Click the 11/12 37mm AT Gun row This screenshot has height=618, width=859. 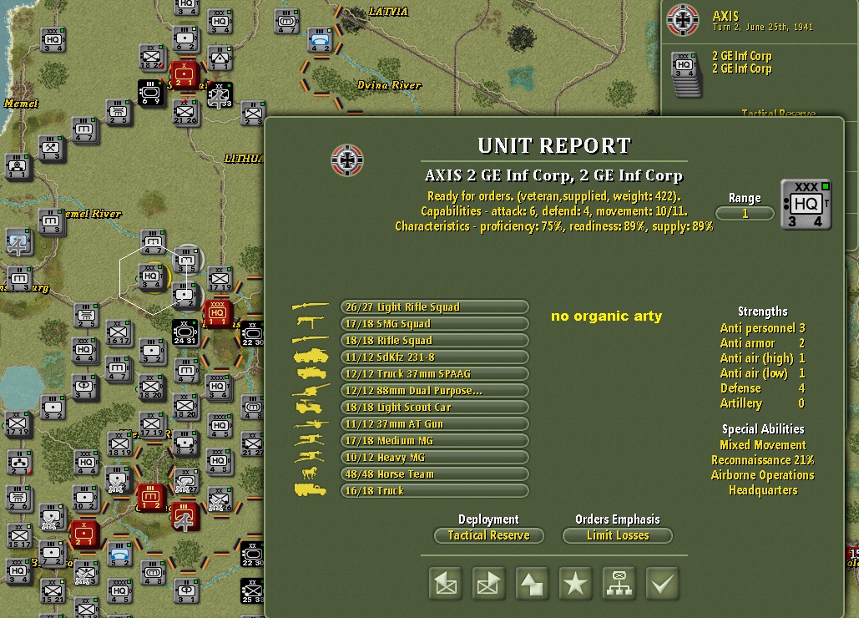point(434,423)
